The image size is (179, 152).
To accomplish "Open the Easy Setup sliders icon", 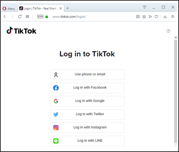I will [173, 17].
